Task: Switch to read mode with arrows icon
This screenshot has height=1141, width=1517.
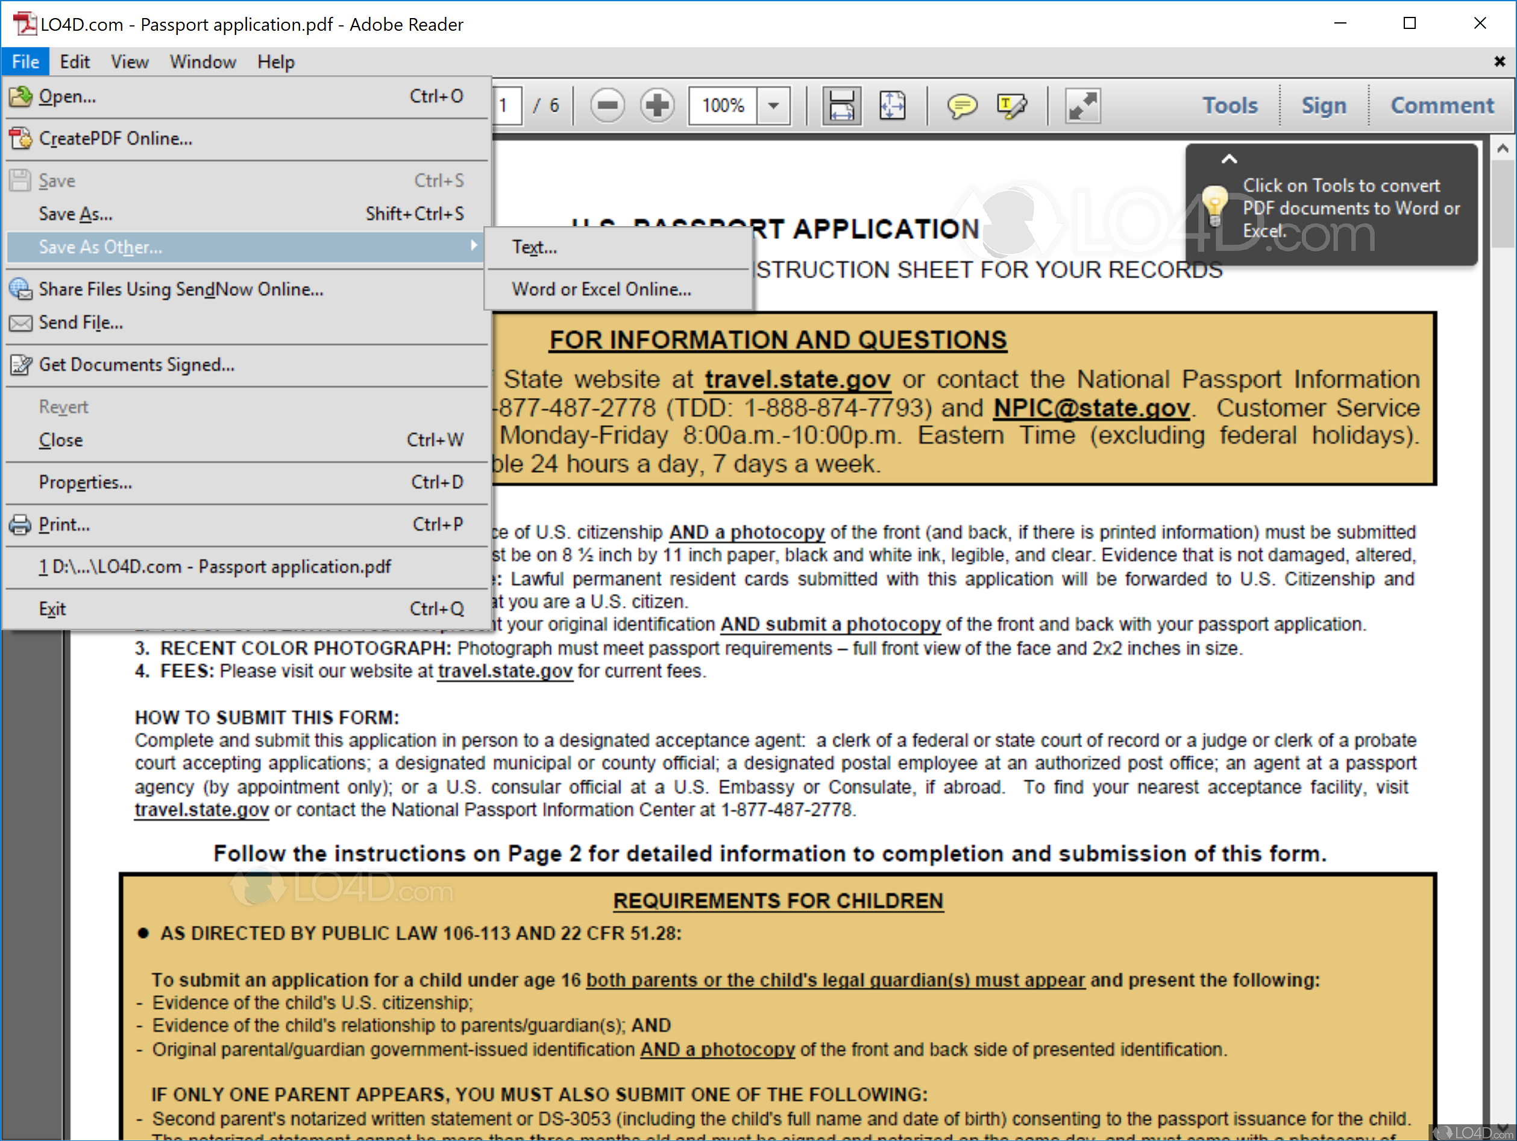Action: click(1082, 106)
